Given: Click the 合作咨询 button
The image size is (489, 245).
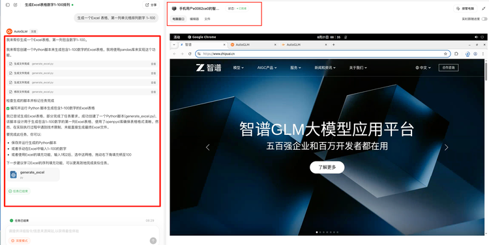Looking at the screenshot, I should 449,68.
